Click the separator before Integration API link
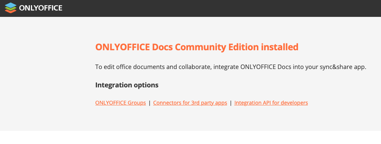 click(231, 103)
